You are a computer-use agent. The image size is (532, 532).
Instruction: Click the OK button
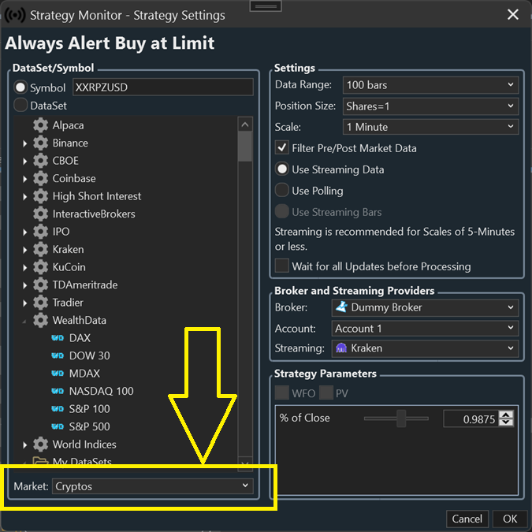[x=510, y=519]
